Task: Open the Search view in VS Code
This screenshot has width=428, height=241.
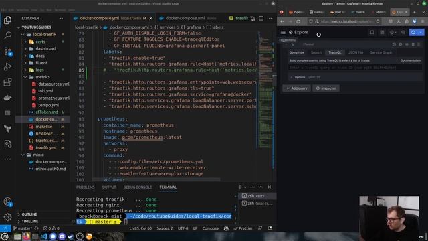Action: (7, 35)
